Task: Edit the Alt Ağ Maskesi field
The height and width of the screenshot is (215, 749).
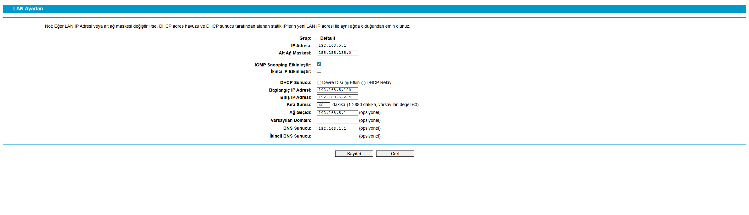Action: [x=337, y=53]
